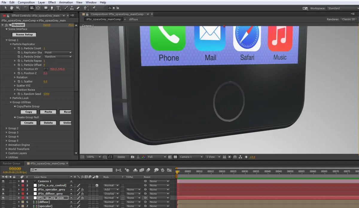Expand Particle Look properties
This screenshot has height=208, width=359.
coord(11,98)
